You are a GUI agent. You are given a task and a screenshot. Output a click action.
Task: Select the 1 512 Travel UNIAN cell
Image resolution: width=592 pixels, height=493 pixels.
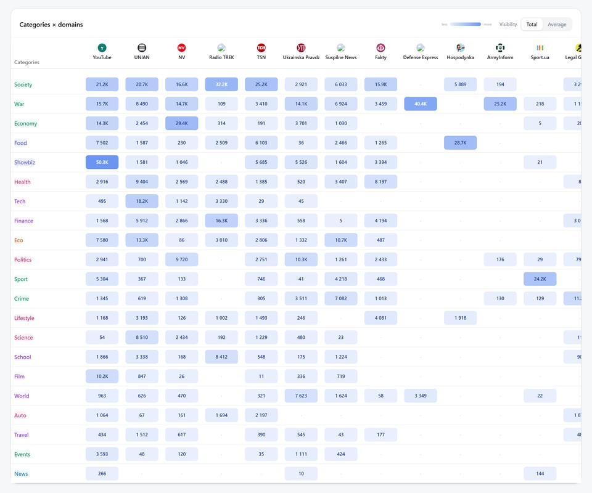(142, 435)
